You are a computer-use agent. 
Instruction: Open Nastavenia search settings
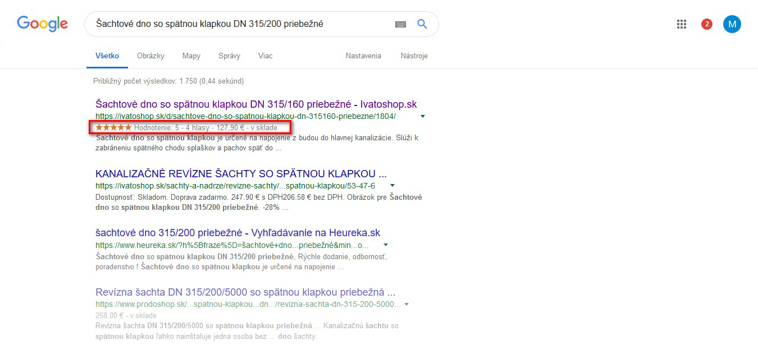(363, 56)
